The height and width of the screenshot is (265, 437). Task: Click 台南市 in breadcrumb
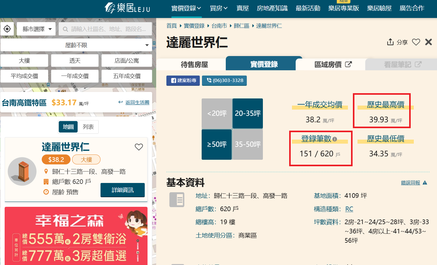point(219,26)
